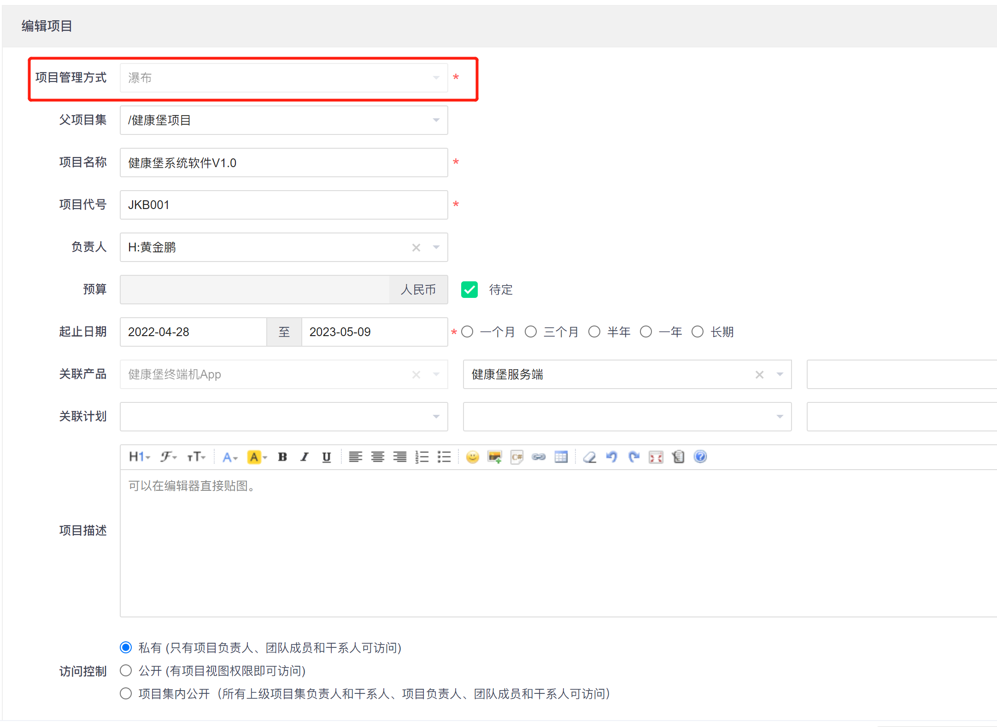The image size is (997, 727).
Task: Uncheck the 待定 budget checkbox
Action: [x=469, y=290]
